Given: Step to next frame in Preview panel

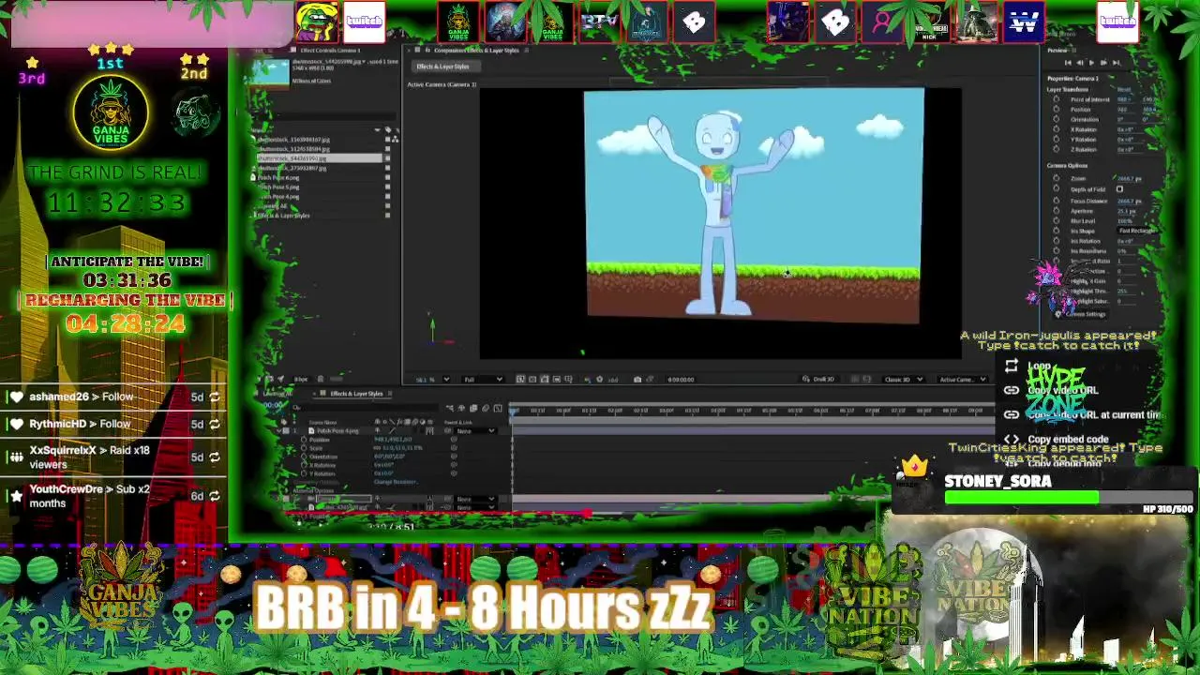Looking at the screenshot, I should click(x=1103, y=63).
